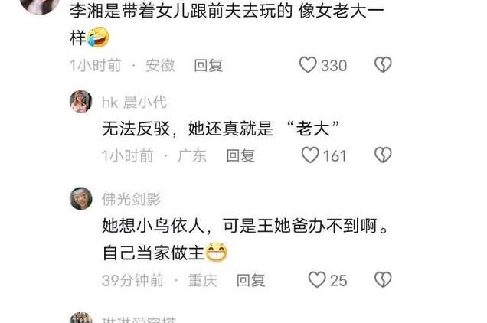Dislike 佛光剑影's comment
Viewport: 487px width, 323px height.
[x=383, y=279]
